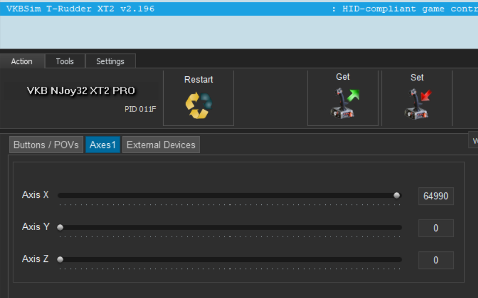478x298 pixels.
Task: Select the VKBSim T-Rudder XT2 device row
Action: point(239,9)
